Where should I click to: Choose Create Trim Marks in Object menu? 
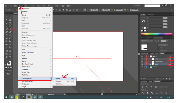35,52
